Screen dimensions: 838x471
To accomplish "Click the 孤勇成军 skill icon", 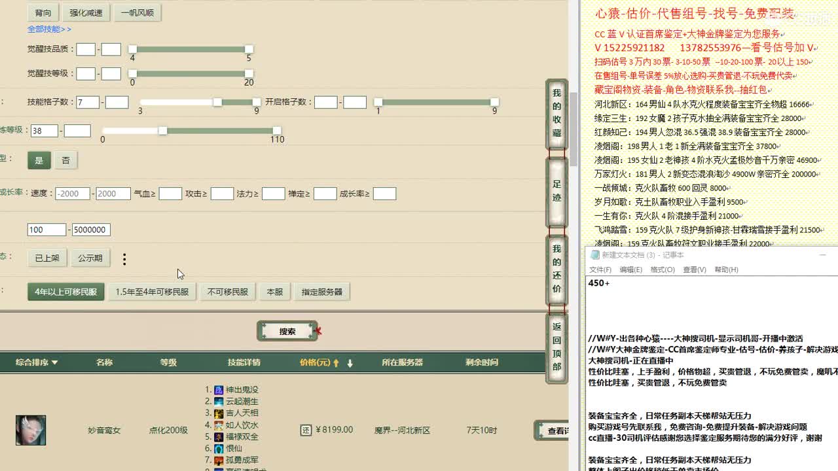I will pyautogui.click(x=219, y=461).
